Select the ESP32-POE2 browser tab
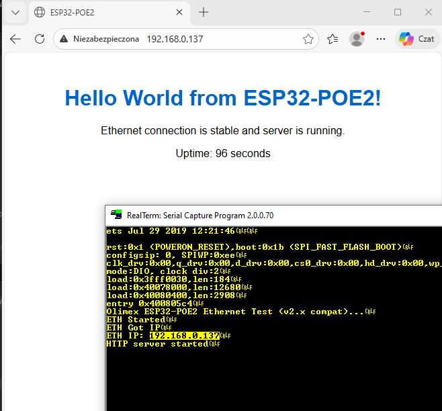The height and width of the screenshot is (411, 442). (x=109, y=13)
